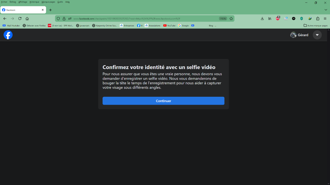
Task: Open the Facebook bookmark labeled 4
Action: [x=140, y=25]
